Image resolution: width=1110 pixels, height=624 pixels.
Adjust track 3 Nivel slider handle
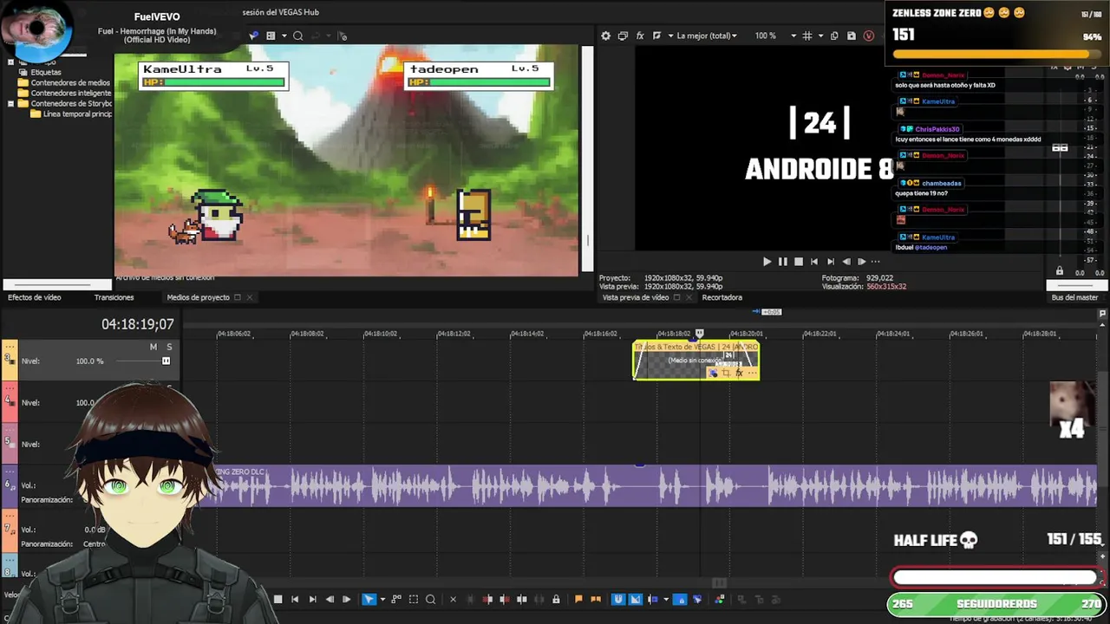pos(166,361)
